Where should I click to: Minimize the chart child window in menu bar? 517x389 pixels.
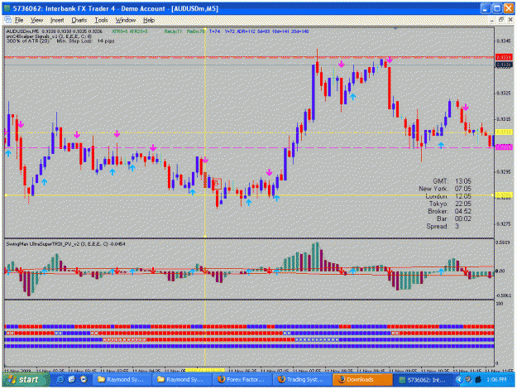click(x=492, y=20)
